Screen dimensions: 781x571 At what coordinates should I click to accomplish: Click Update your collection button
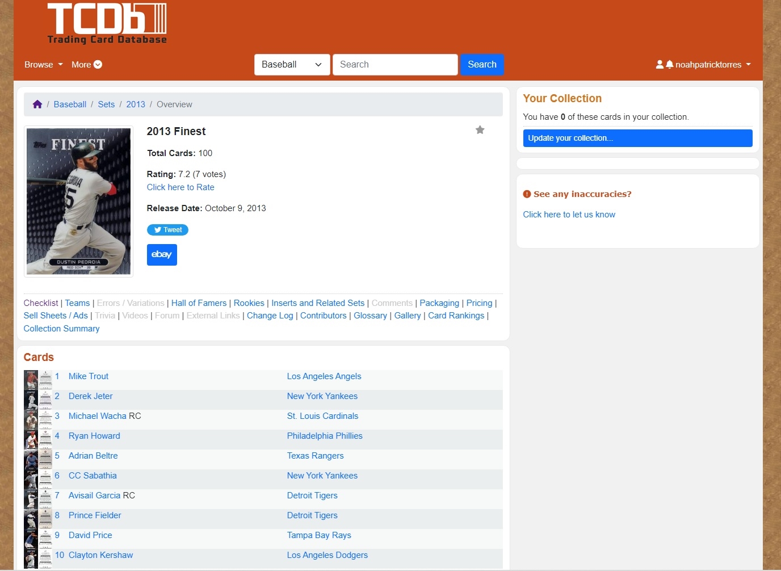point(637,138)
